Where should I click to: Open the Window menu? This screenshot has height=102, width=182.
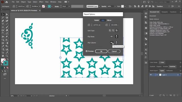tap(53, 2)
